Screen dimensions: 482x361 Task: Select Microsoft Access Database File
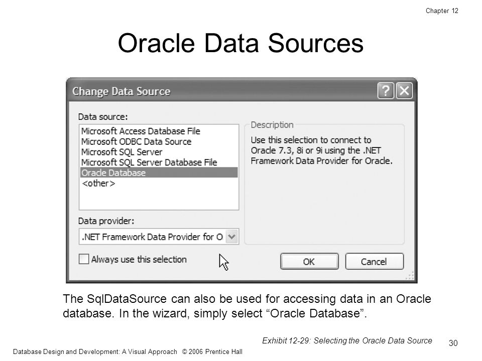coord(141,131)
